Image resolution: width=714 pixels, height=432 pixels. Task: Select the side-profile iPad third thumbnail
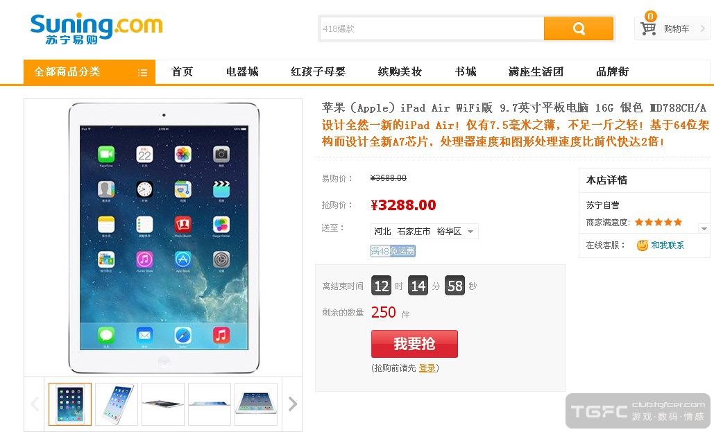coord(163,404)
